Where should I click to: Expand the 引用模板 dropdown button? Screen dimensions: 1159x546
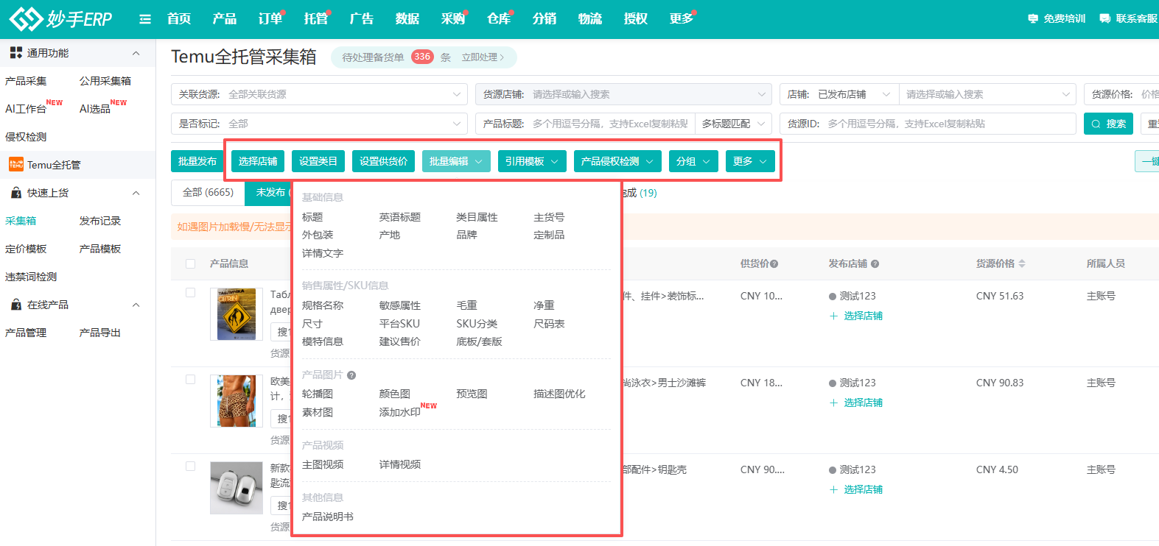(532, 161)
